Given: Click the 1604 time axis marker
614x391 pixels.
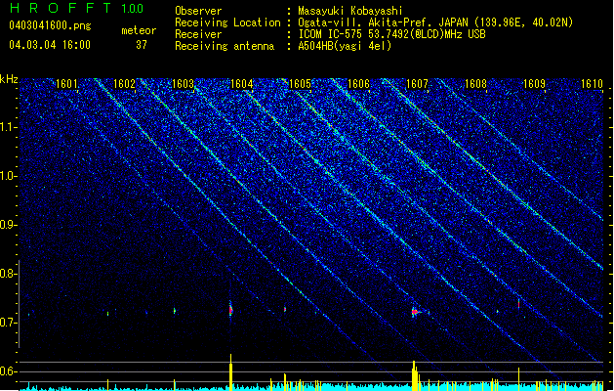Looking at the screenshot, I should 242,84.
